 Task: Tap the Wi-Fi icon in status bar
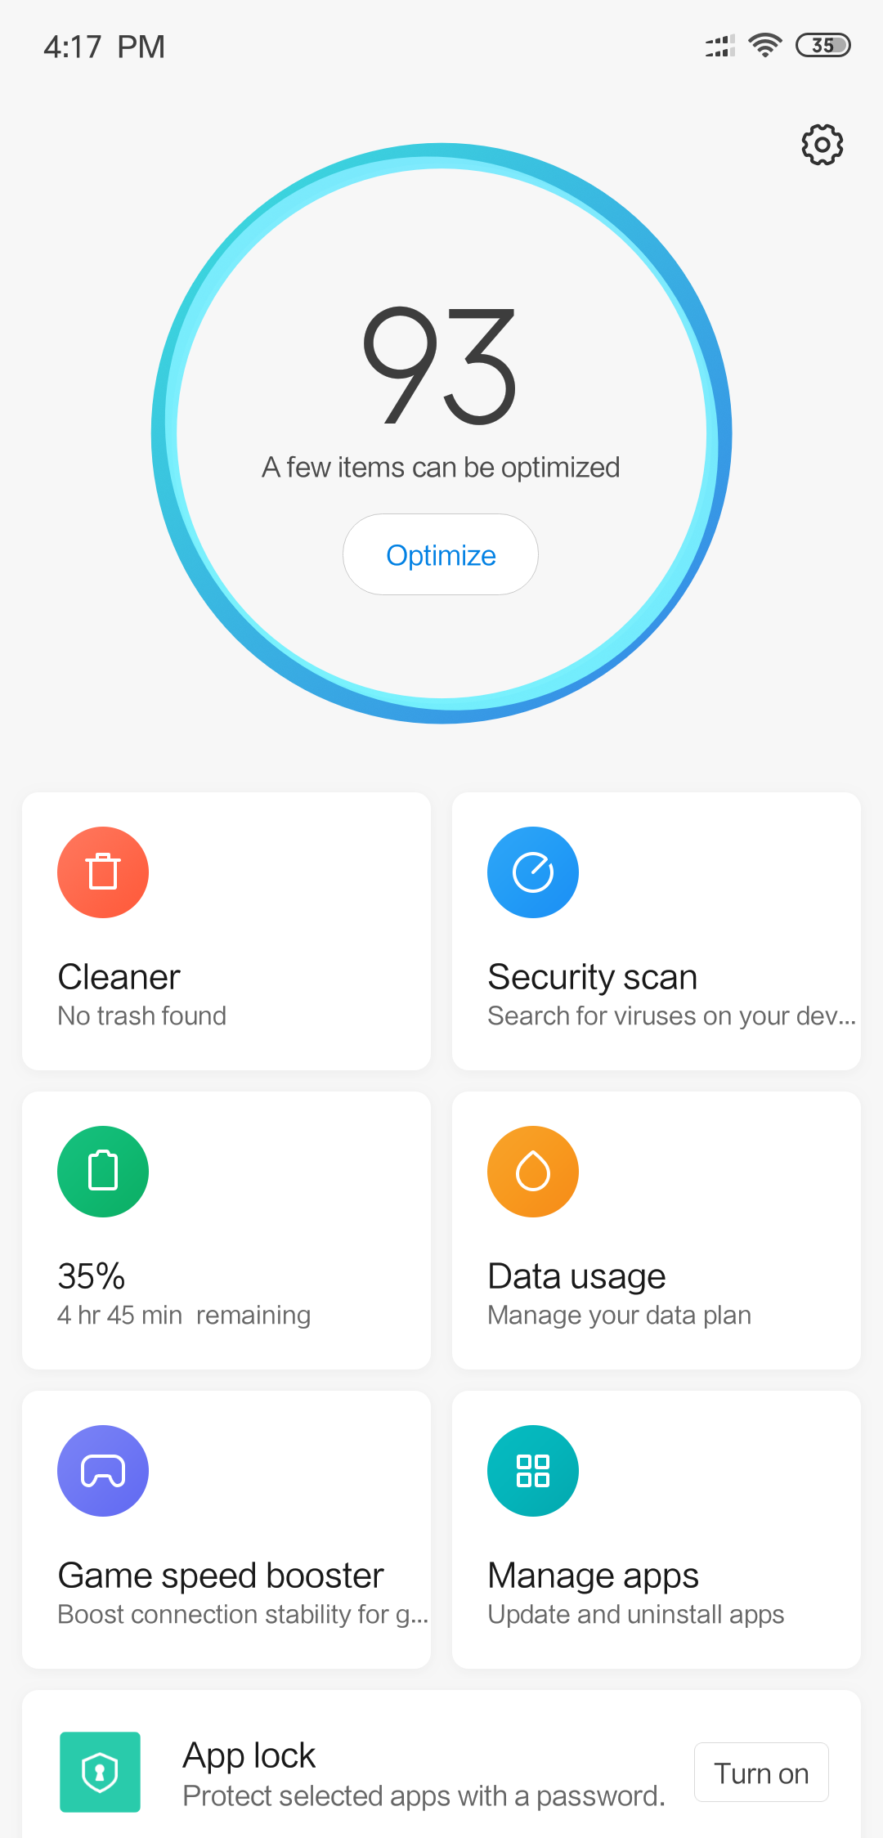tap(765, 45)
